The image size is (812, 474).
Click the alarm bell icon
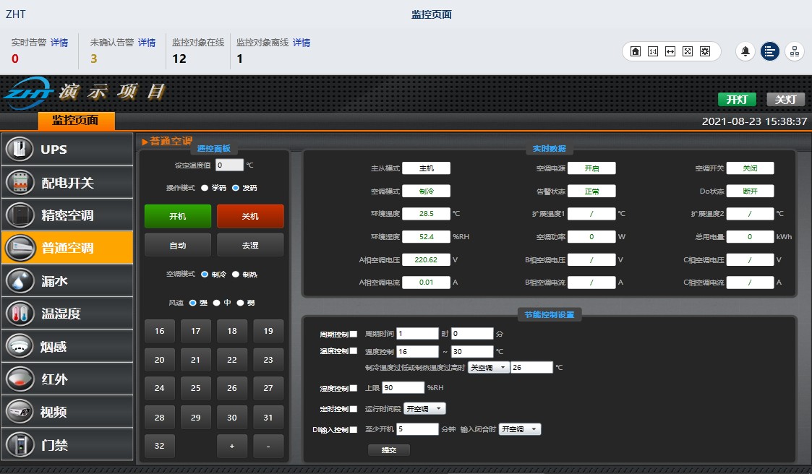pos(745,51)
